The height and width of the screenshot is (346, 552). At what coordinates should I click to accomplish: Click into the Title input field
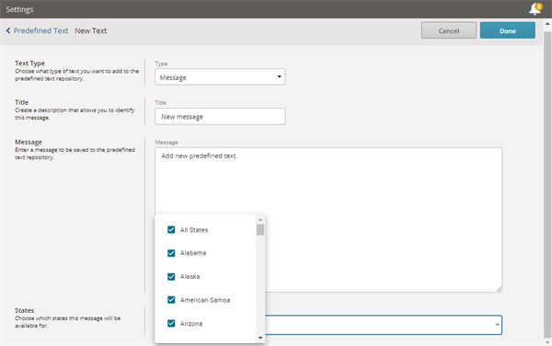coord(220,117)
